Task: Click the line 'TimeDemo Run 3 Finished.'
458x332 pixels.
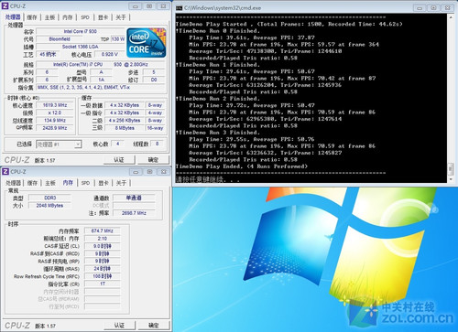Action: (x=218, y=133)
